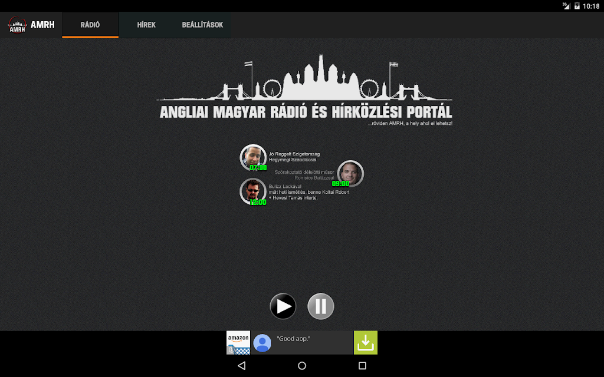Tap the battery status icon

(x=577, y=6)
